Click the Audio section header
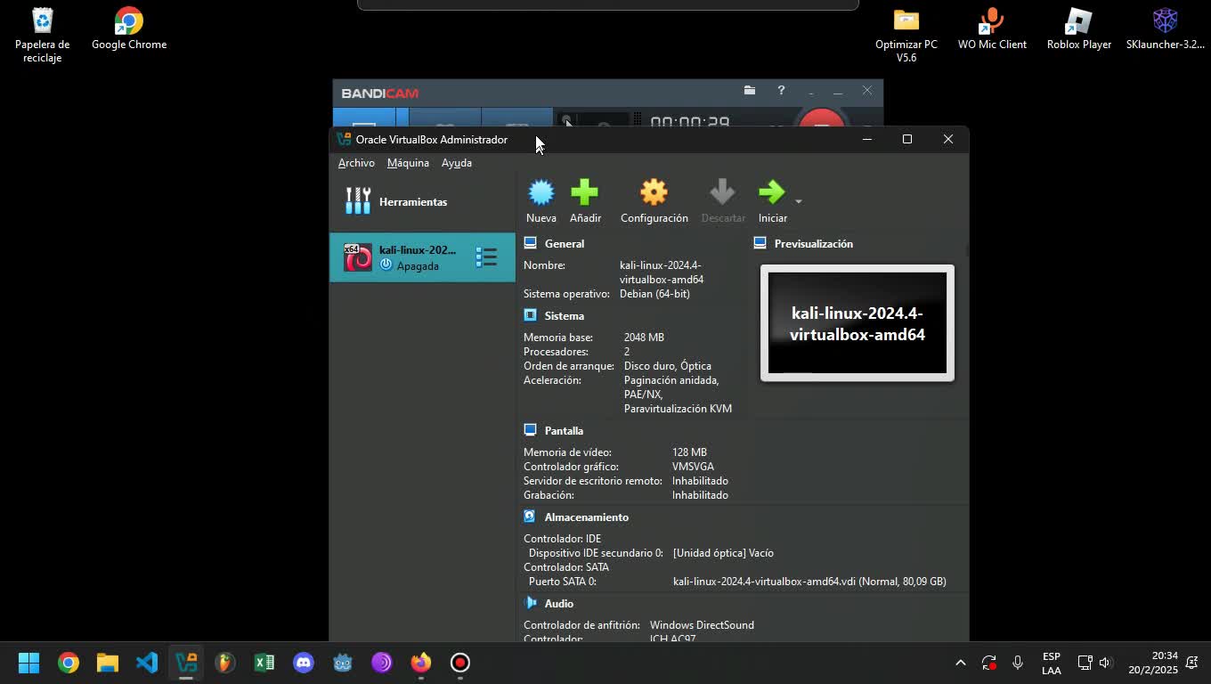Viewport: 1211px width, 684px height. click(x=559, y=603)
